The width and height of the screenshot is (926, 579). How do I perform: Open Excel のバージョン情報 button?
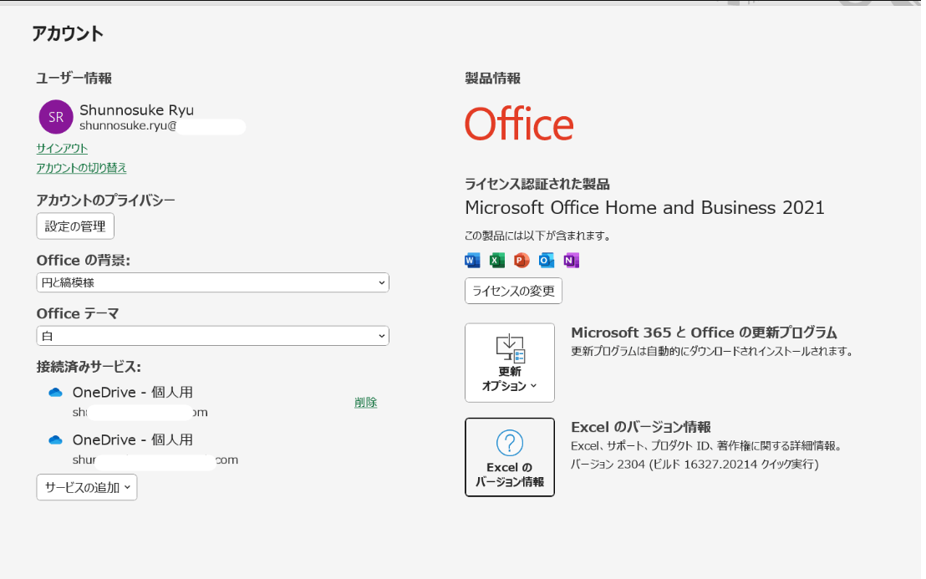click(x=510, y=457)
